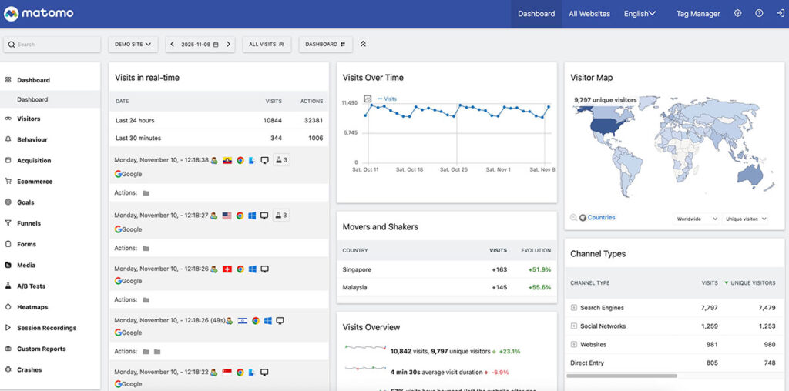The height and width of the screenshot is (391, 789).
Task: Click the Media folder icon in sidebar
Action: coord(8,265)
